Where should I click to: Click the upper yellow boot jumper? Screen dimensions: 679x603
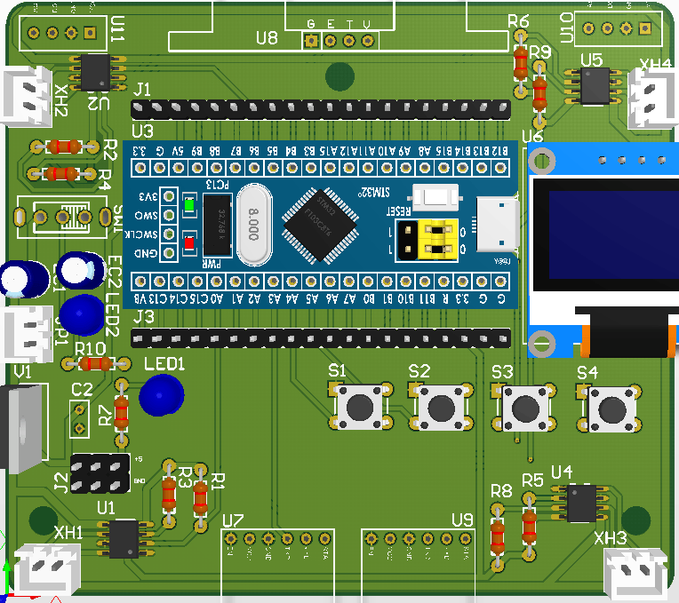click(437, 229)
